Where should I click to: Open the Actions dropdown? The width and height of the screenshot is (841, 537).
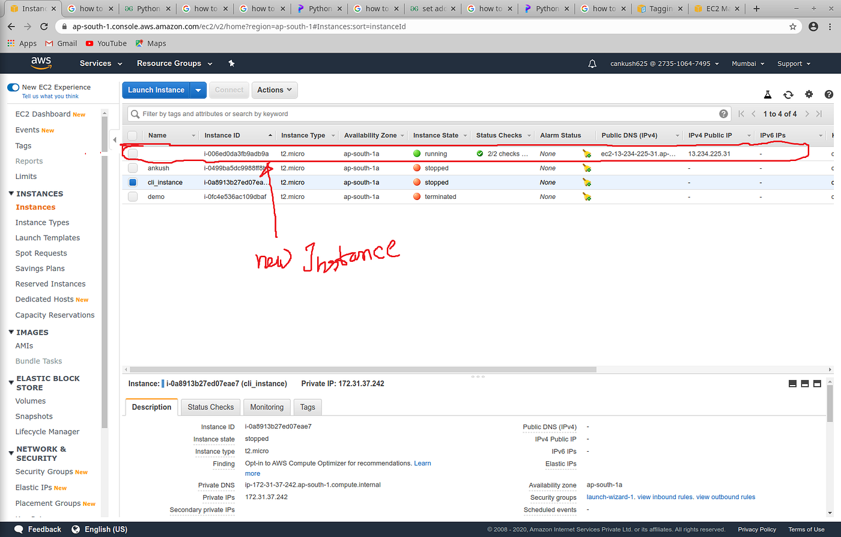coord(275,90)
